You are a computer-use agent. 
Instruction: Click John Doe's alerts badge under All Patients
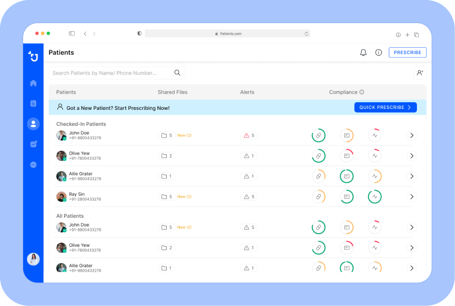coord(249,227)
